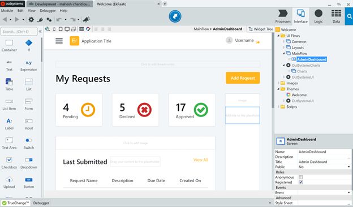Select the Table widget
This screenshot has width=353, height=207.
pos(9,85)
